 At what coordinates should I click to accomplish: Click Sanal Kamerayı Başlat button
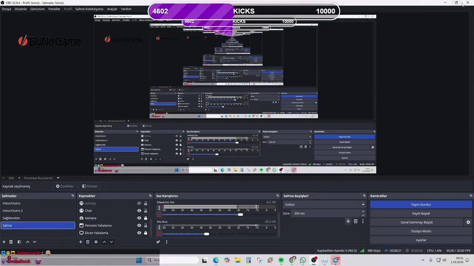417,222
